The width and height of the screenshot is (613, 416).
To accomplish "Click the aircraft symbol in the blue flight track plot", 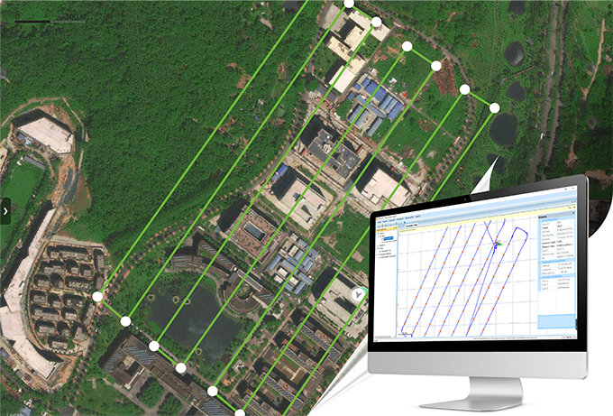I will [x=496, y=245].
